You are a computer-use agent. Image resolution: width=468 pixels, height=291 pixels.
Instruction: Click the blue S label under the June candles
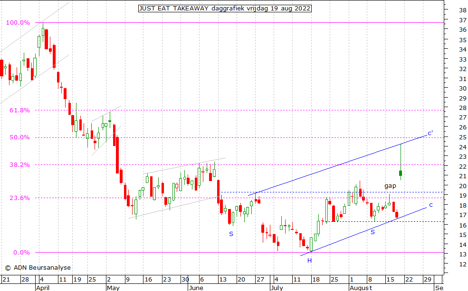(x=231, y=234)
